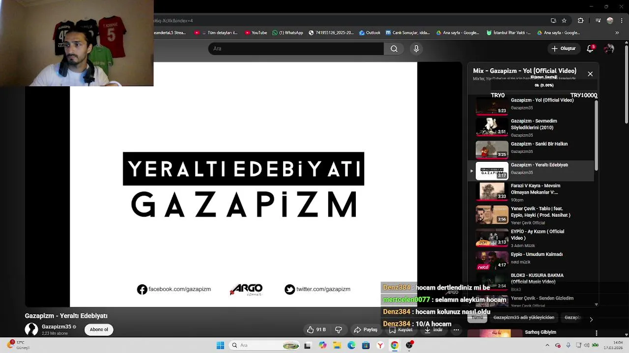This screenshot has width=629, height=353.
Task: Subscribe with 'Abone ol' button
Action: click(x=99, y=329)
